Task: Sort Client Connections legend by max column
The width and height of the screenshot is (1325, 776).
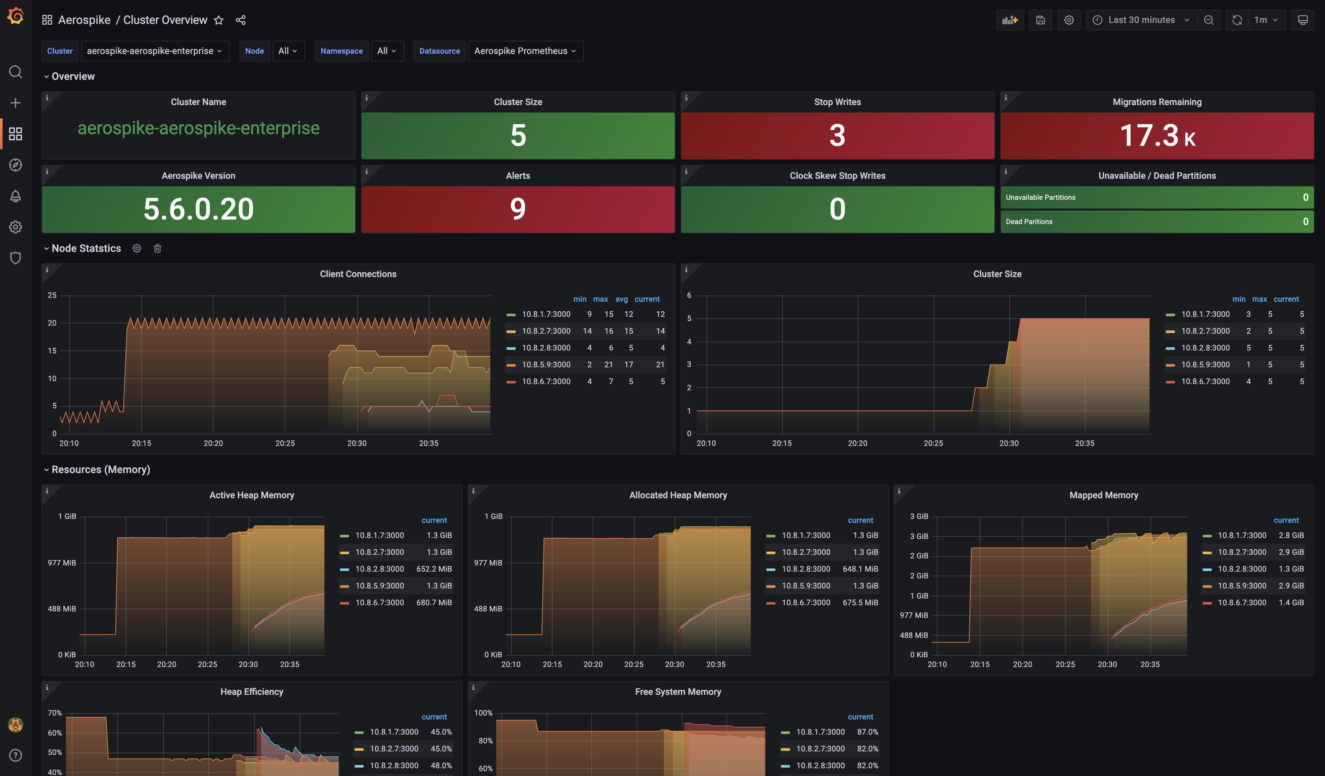Action: click(x=600, y=299)
